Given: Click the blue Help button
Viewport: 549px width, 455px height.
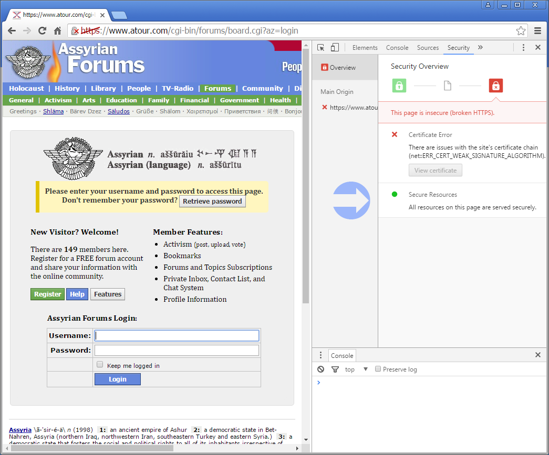Looking at the screenshot, I should (77, 294).
